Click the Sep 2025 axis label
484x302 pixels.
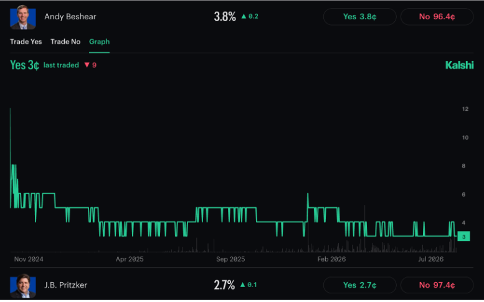(230, 259)
